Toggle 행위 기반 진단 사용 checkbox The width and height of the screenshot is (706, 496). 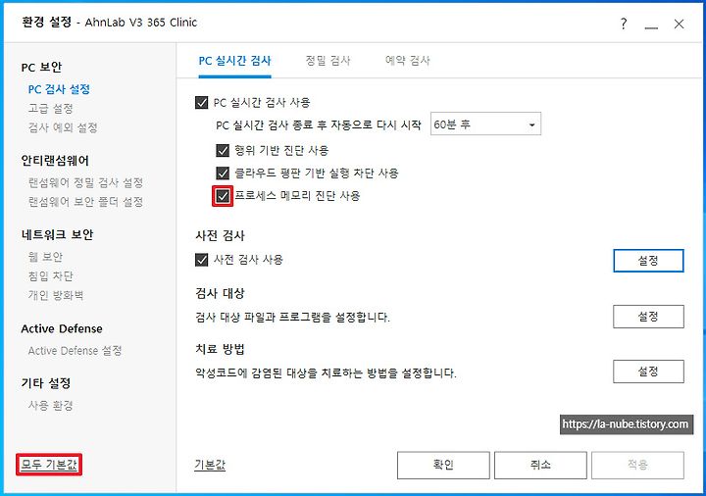coord(223,150)
